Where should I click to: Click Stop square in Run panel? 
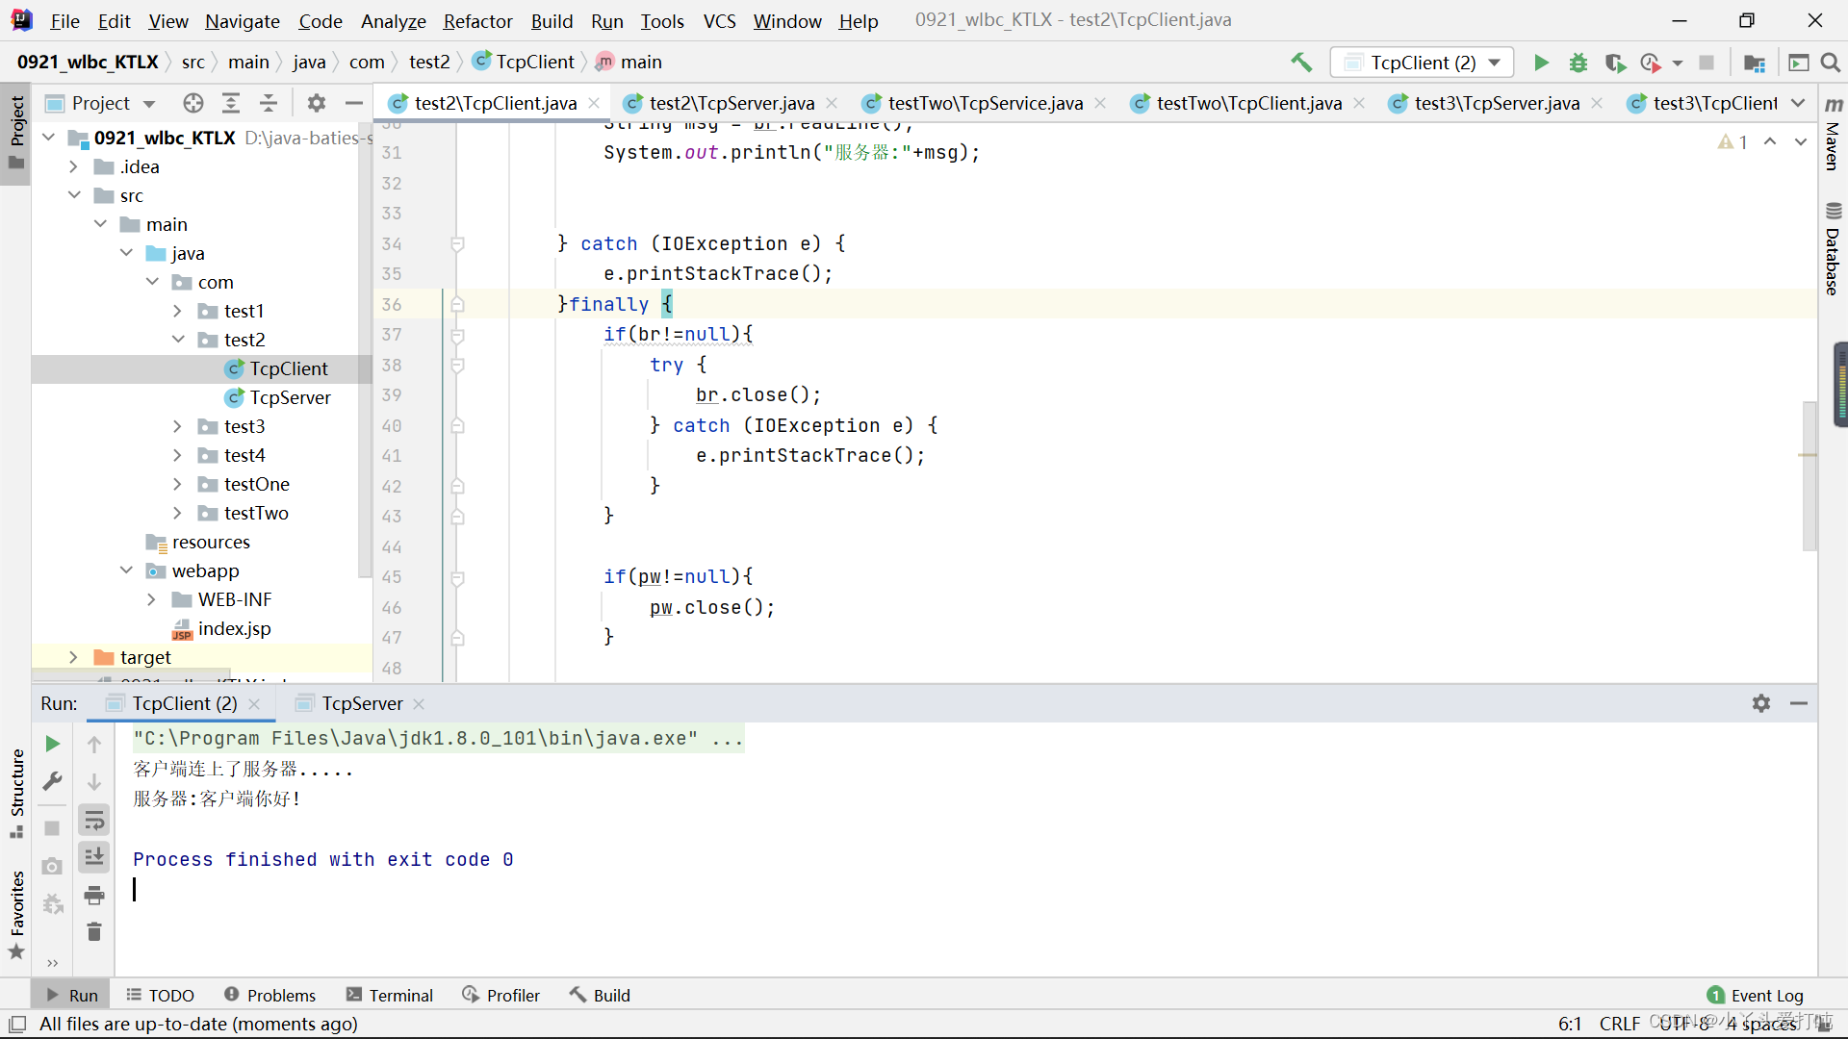click(x=53, y=828)
